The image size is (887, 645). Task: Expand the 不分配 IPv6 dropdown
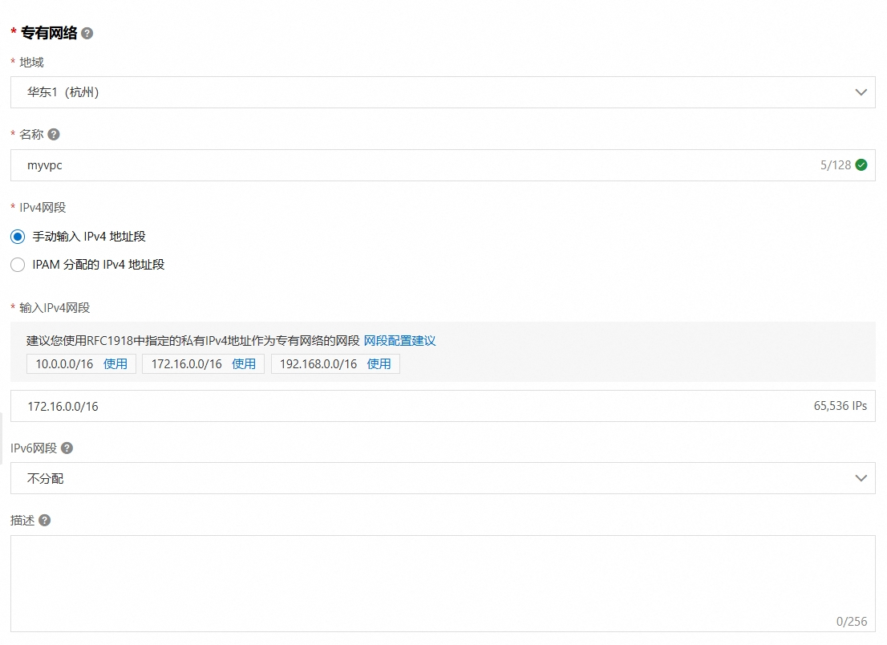click(x=433, y=478)
